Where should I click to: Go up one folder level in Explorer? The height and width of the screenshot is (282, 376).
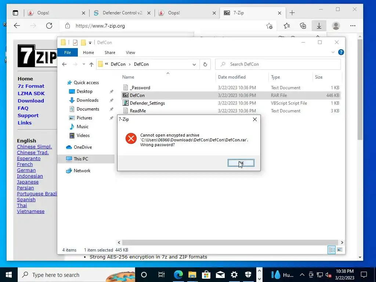pos(91,64)
